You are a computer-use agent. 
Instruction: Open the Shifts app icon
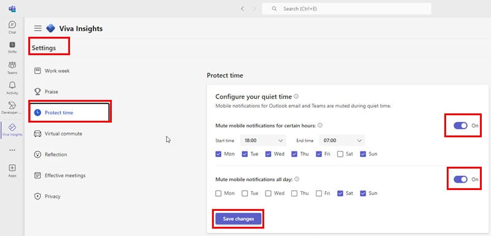pyautogui.click(x=12, y=47)
